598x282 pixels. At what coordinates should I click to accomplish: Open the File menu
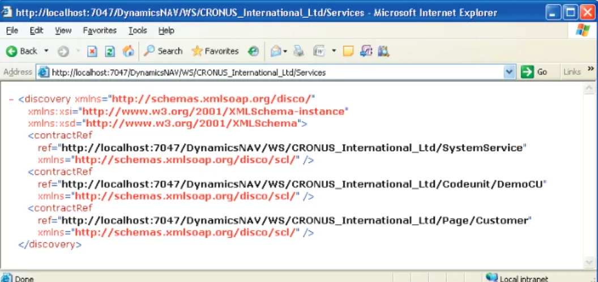point(12,31)
